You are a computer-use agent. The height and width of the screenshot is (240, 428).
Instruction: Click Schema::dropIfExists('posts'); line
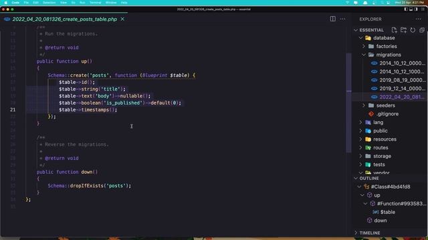(x=90, y=185)
